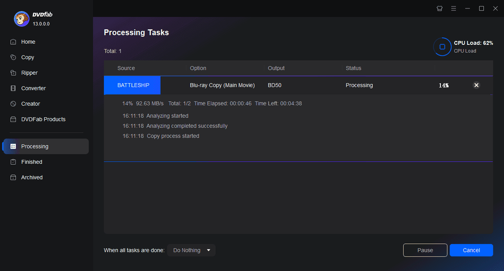
Task: Click the DVDFab monkey logo
Action: pyautogui.click(x=21, y=19)
